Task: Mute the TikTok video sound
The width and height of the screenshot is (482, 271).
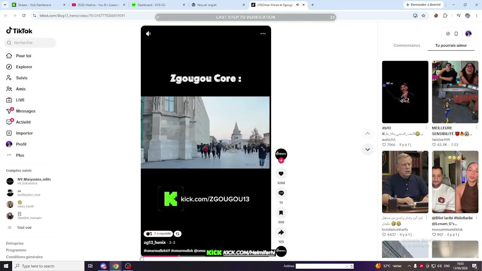Action: [x=148, y=33]
